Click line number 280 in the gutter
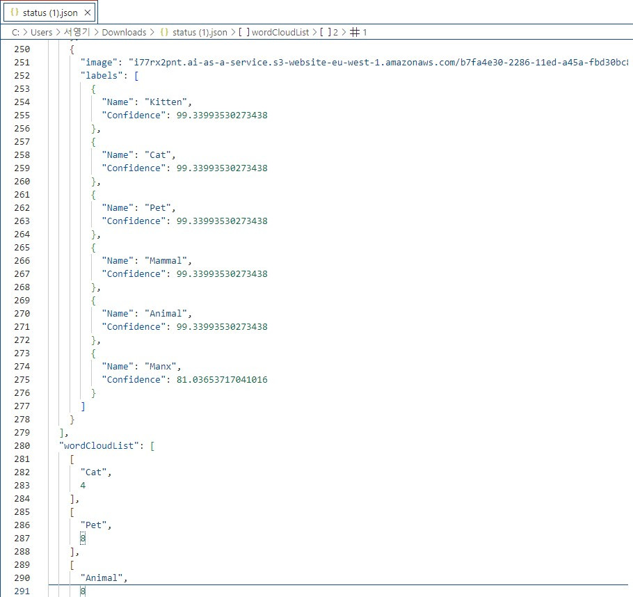The width and height of the screenshot is (633, 597). (x=22, y=445)
